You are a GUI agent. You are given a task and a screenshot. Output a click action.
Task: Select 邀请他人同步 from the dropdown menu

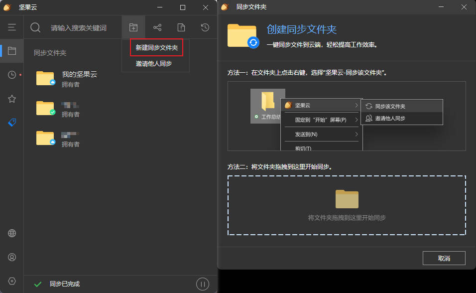pyautogui.click(x=154, y=64)
